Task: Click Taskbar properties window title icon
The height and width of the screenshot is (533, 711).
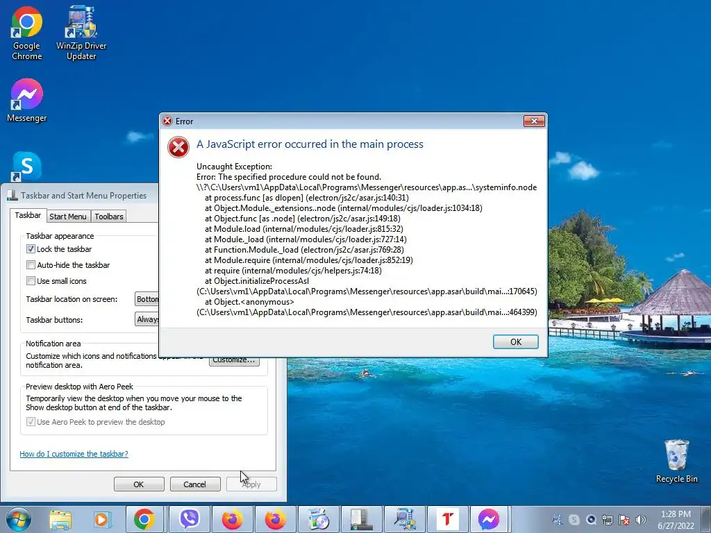Action: pyautogui.click(x=12, y=195)
